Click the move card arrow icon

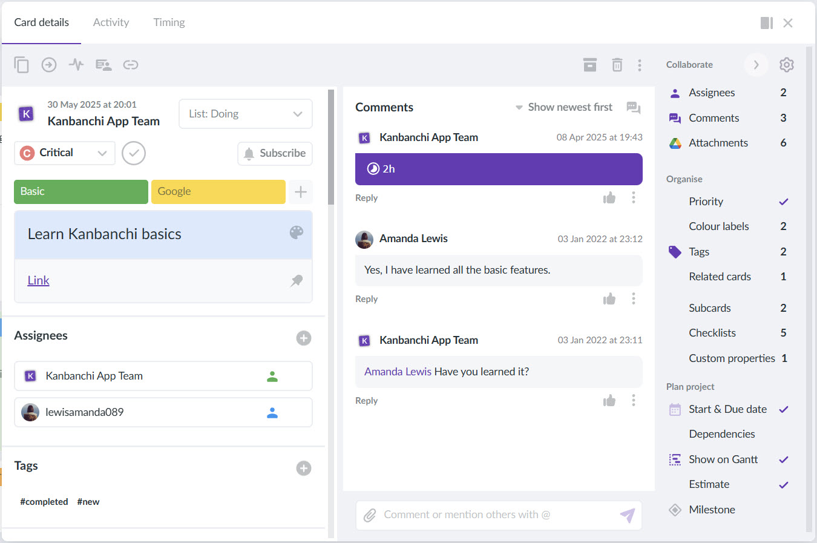tap(49, 65)
